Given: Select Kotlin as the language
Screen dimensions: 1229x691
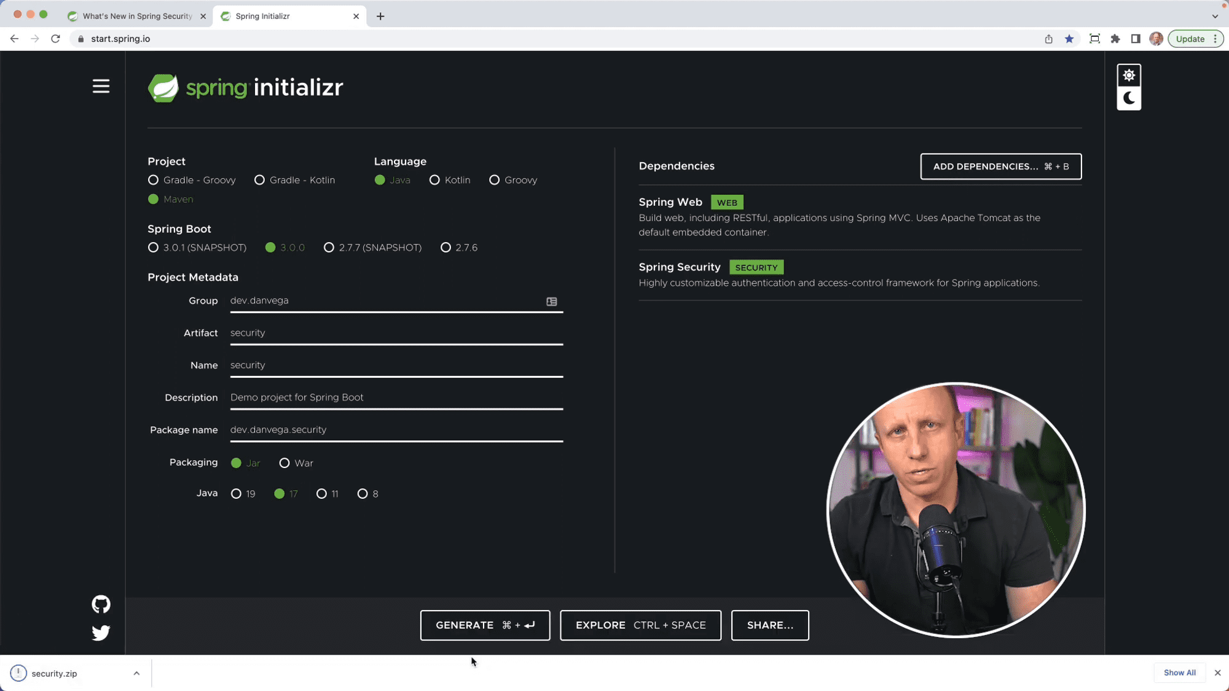Looking at the screenshot, I should (x=450, y=180).
